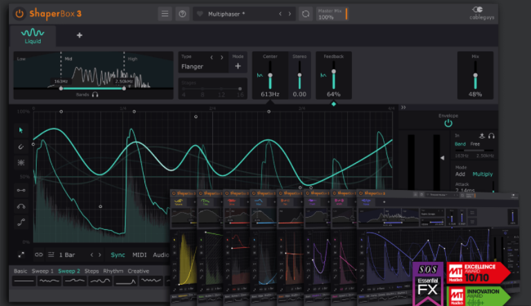Screen dimensions: 531x306
Task: Select Sync trigger mode
Action: [118, 255]
